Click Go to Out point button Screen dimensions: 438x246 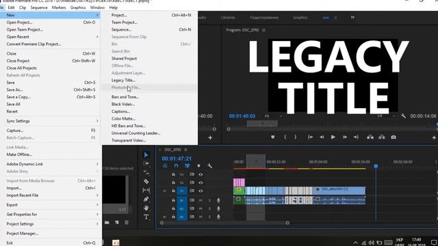[x=356, y=137]
